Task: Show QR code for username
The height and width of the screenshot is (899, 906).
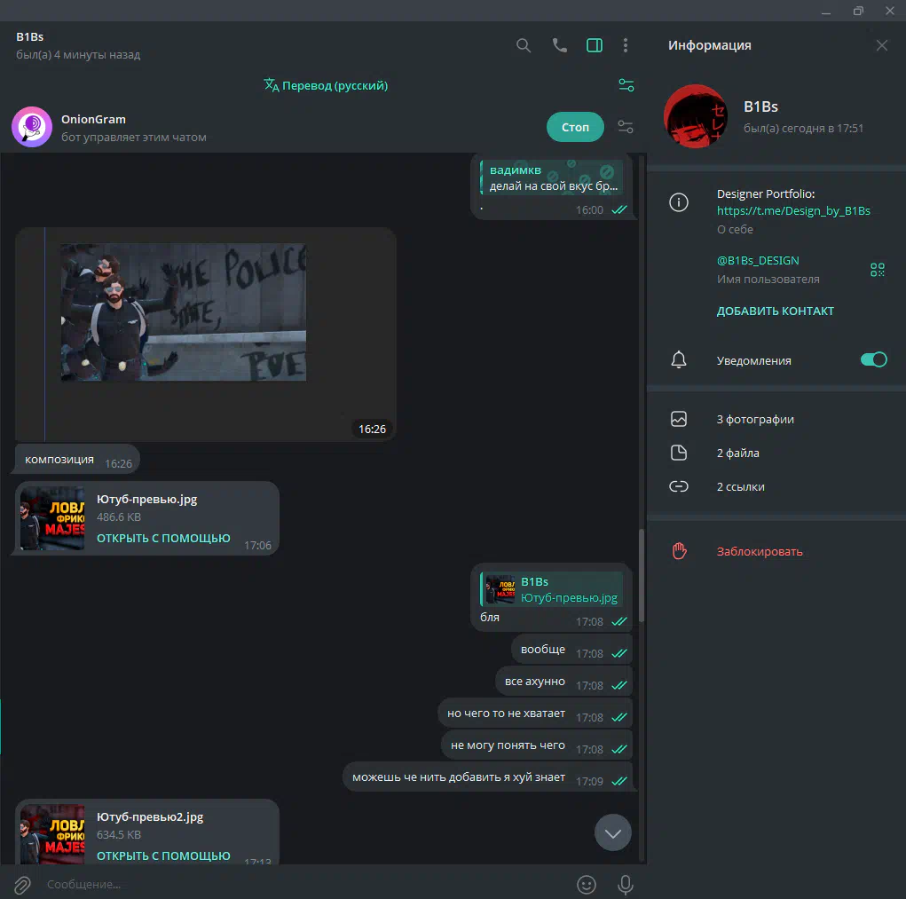Action: (x=877, y=269)
